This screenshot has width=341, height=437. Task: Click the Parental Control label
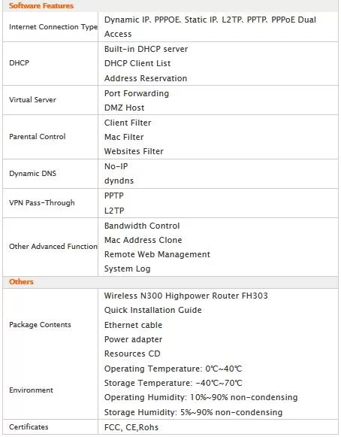(38, 137)
